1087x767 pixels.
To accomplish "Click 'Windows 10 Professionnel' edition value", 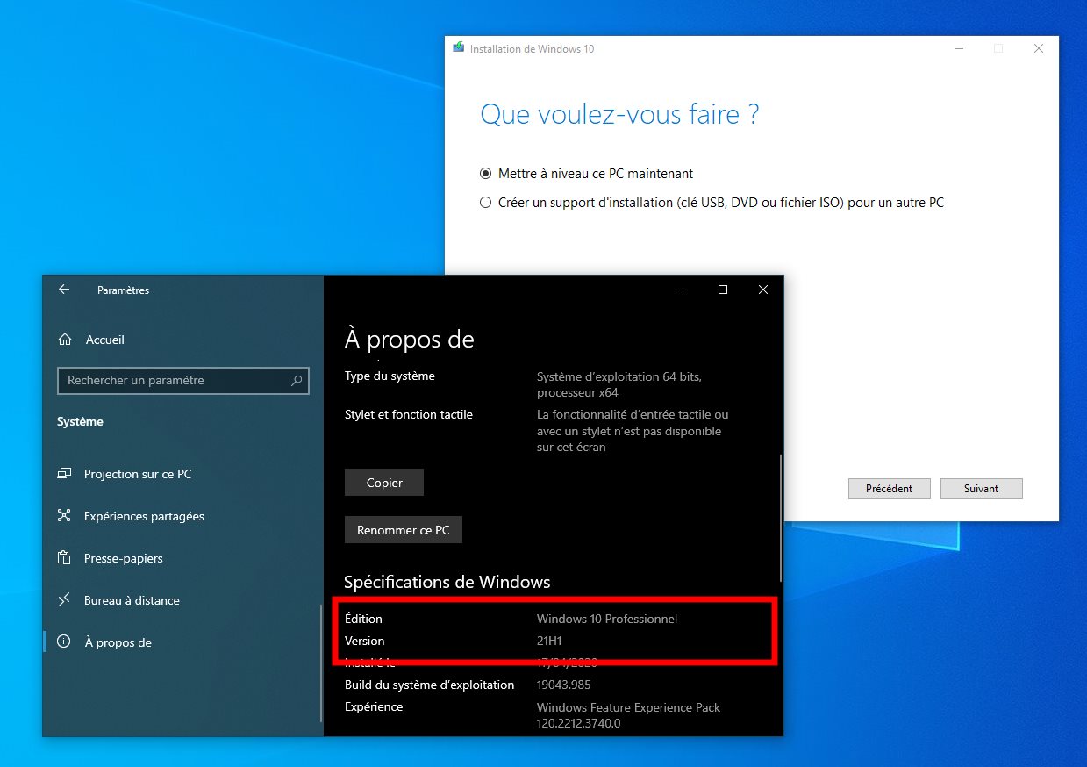I will (607, 619).
